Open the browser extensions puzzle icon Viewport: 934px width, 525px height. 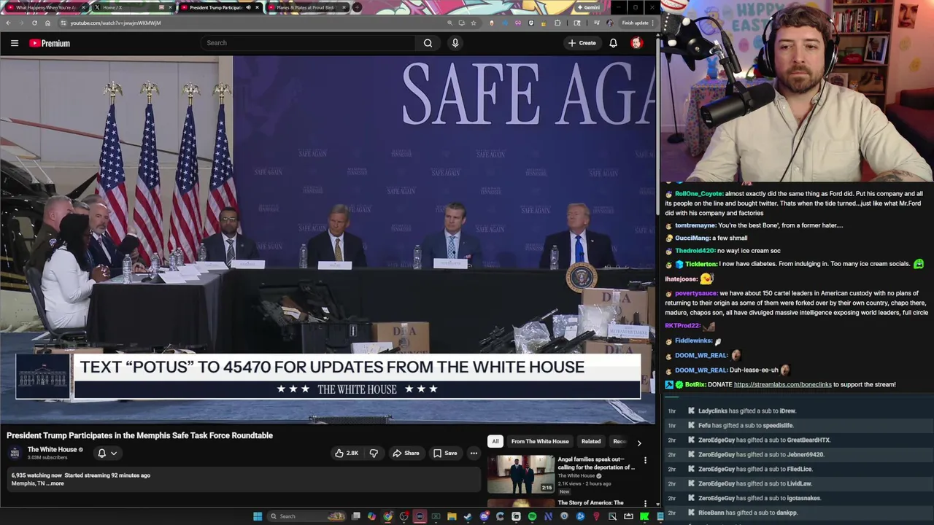pyautogui.click(x=557, y=23)
